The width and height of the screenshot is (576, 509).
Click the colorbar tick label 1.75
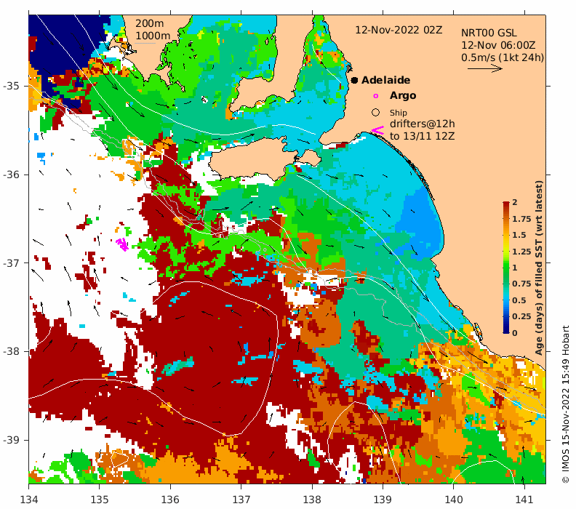click(x=521, y=220)
